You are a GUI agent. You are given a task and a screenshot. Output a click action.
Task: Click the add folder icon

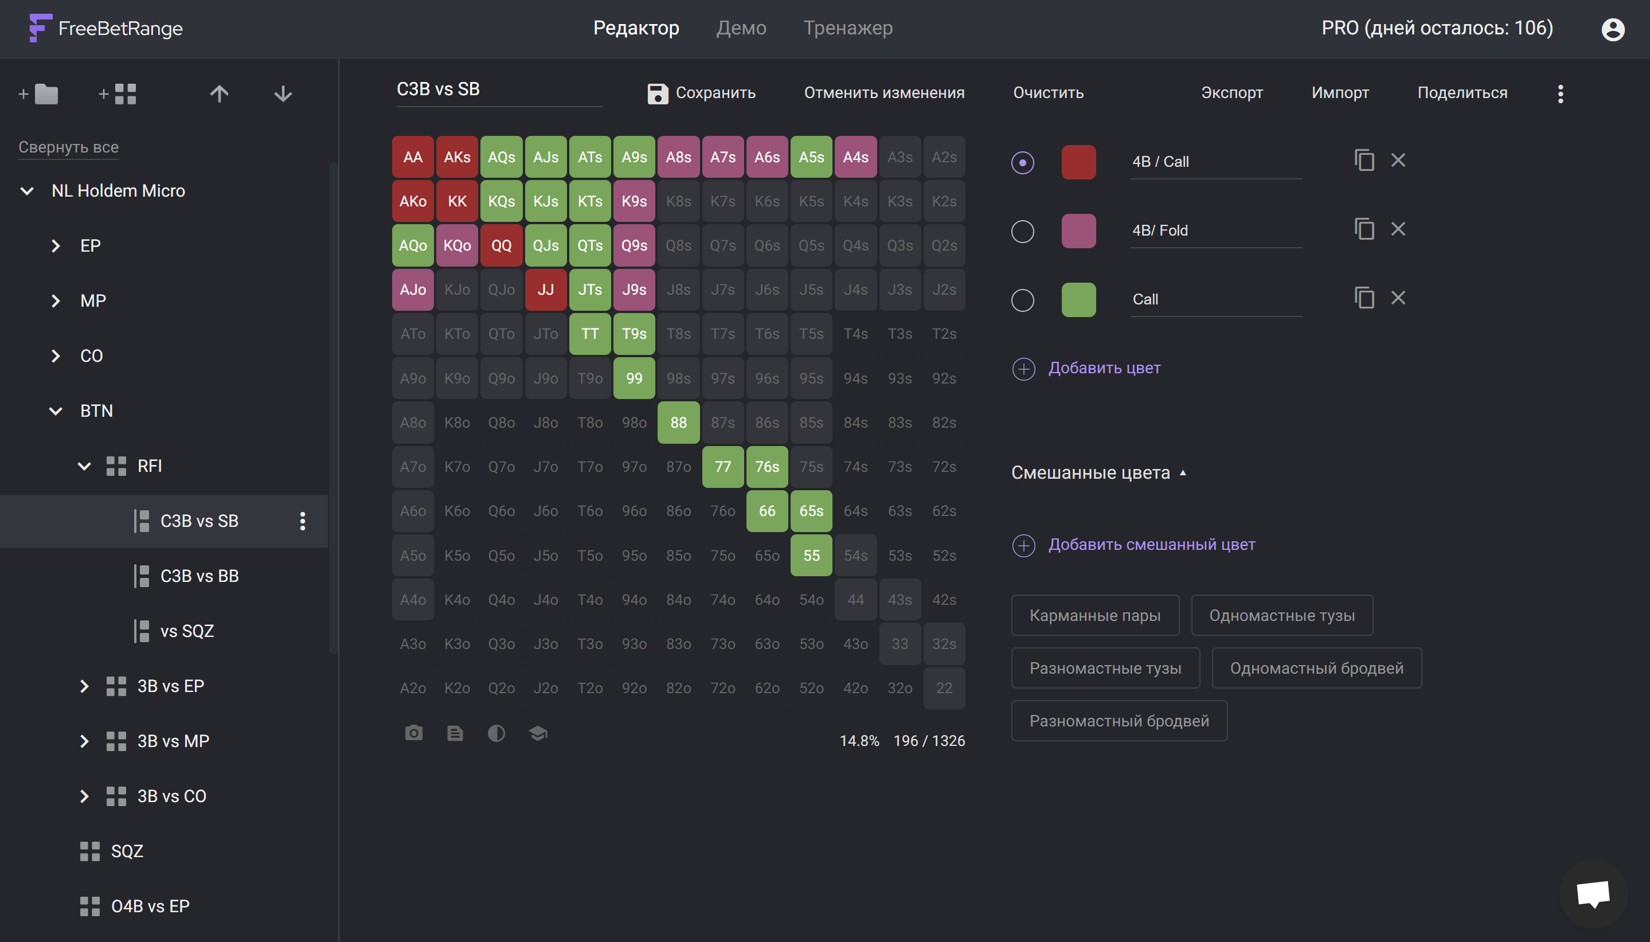coord(39,95)
